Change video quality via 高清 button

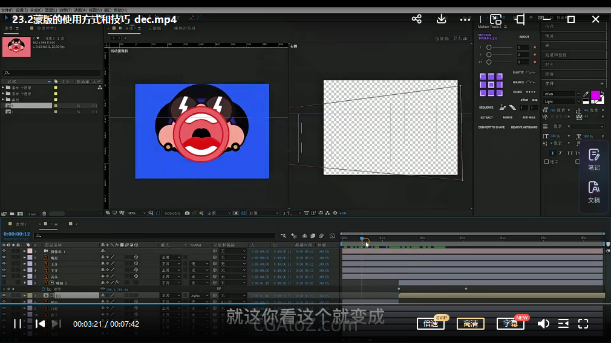470,324
